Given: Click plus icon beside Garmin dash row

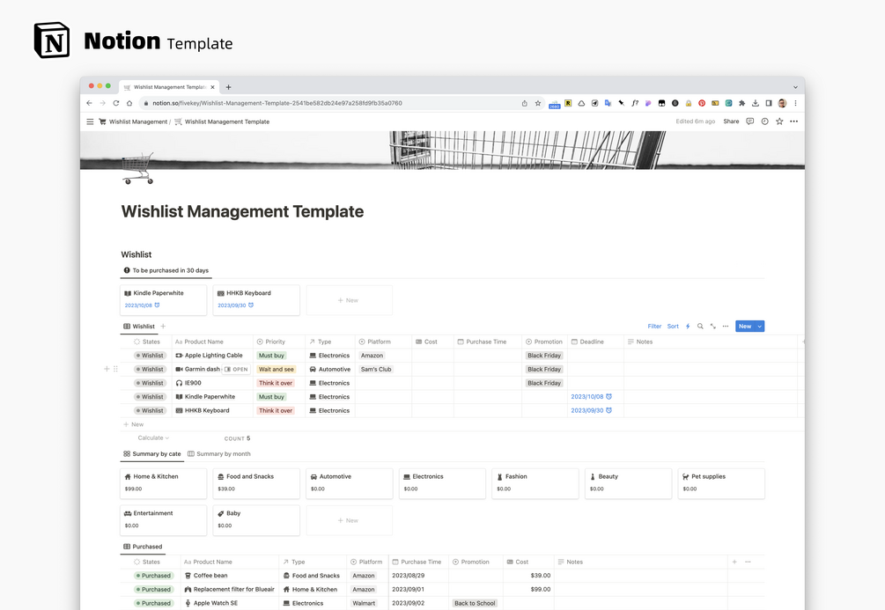Looking at the screenshot, I should pos(106,369).
